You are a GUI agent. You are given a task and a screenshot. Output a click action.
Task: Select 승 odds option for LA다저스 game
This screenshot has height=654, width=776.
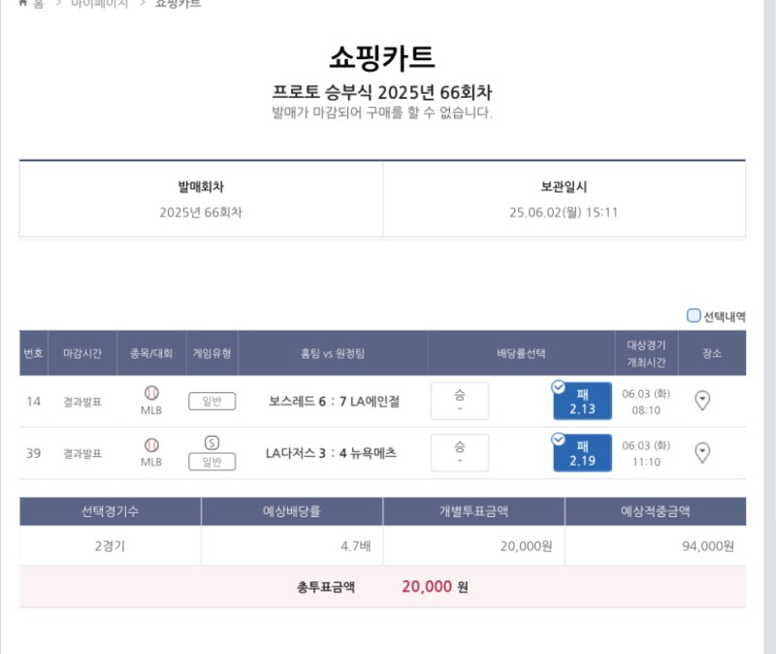(x=459, y=453)
